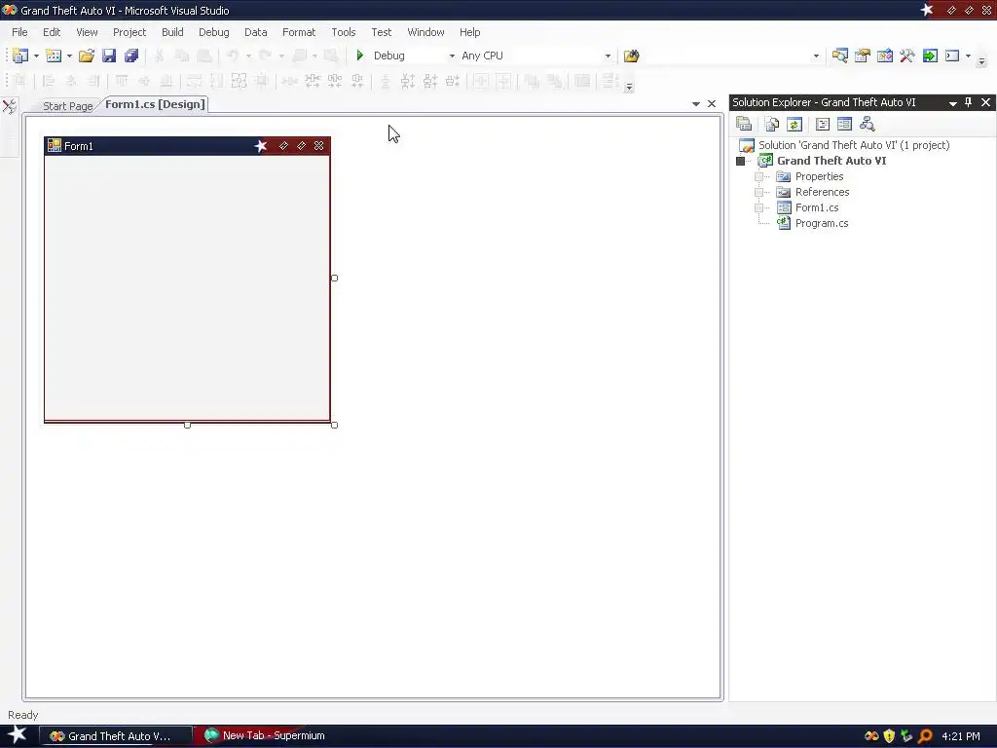Click the right-edge resize handle of Form1

coord(335,278)
